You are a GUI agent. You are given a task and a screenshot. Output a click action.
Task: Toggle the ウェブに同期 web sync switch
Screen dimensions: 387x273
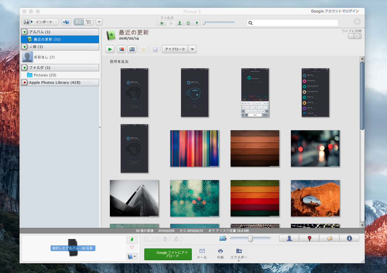point(355,36)
